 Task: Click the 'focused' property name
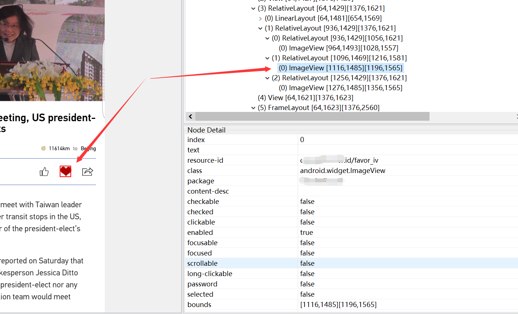click(x=199, y=253)
